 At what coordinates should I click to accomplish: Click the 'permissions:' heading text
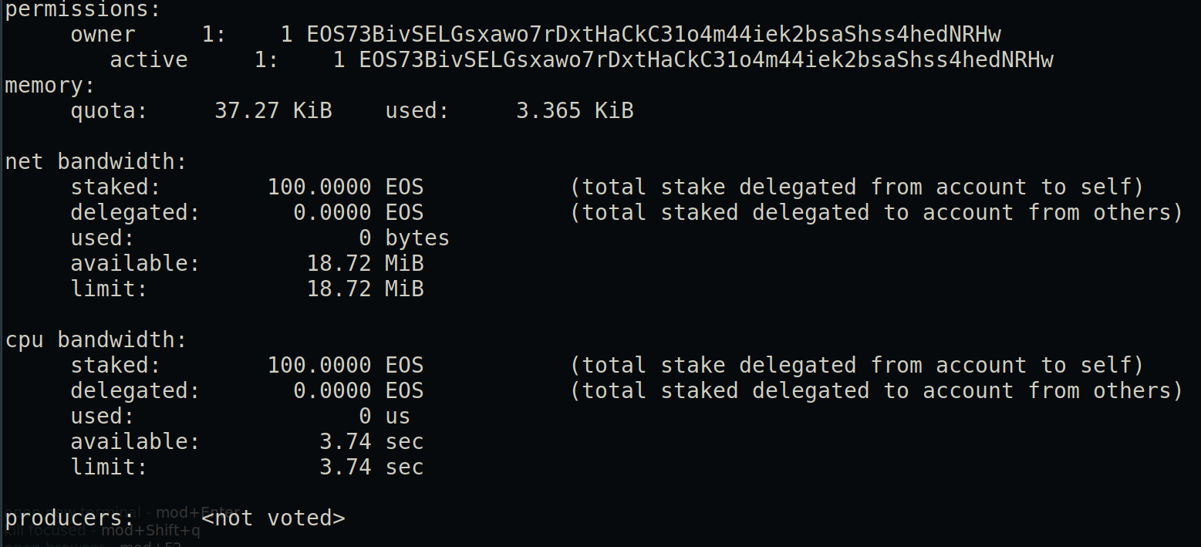(83, 11)
